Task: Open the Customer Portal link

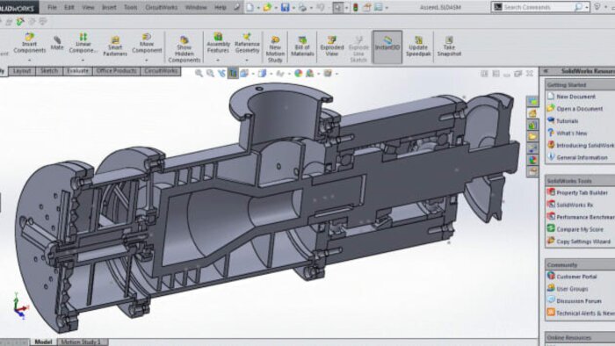Action: (x=576, y=277)
